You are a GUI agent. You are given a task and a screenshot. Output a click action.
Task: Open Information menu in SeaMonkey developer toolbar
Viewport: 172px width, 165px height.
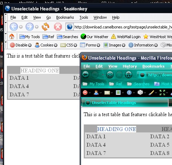click(143, 45)
